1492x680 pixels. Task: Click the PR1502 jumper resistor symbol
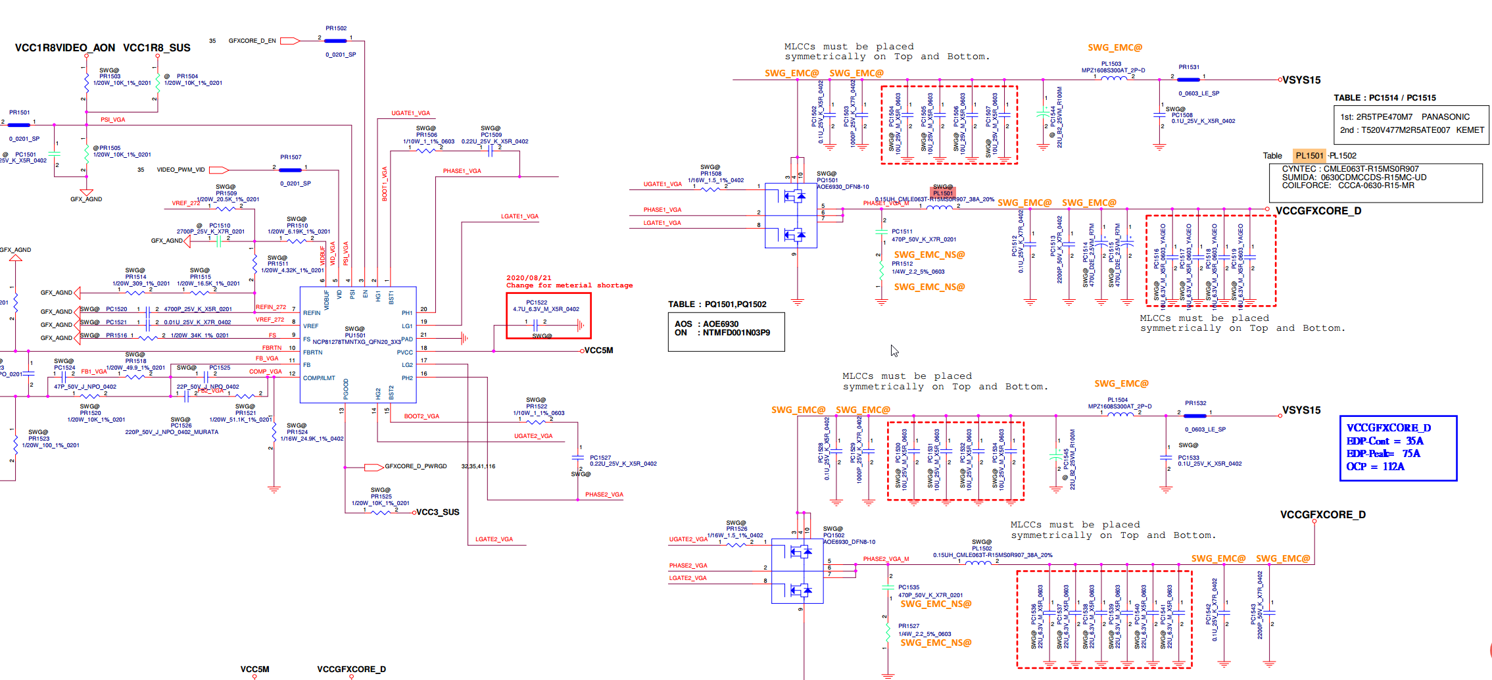pyautogui.click(x=336, y=41)
